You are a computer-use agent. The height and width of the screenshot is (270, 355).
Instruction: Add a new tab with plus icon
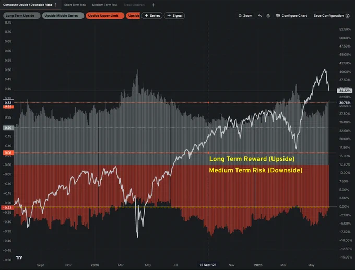tap(153, 5)
